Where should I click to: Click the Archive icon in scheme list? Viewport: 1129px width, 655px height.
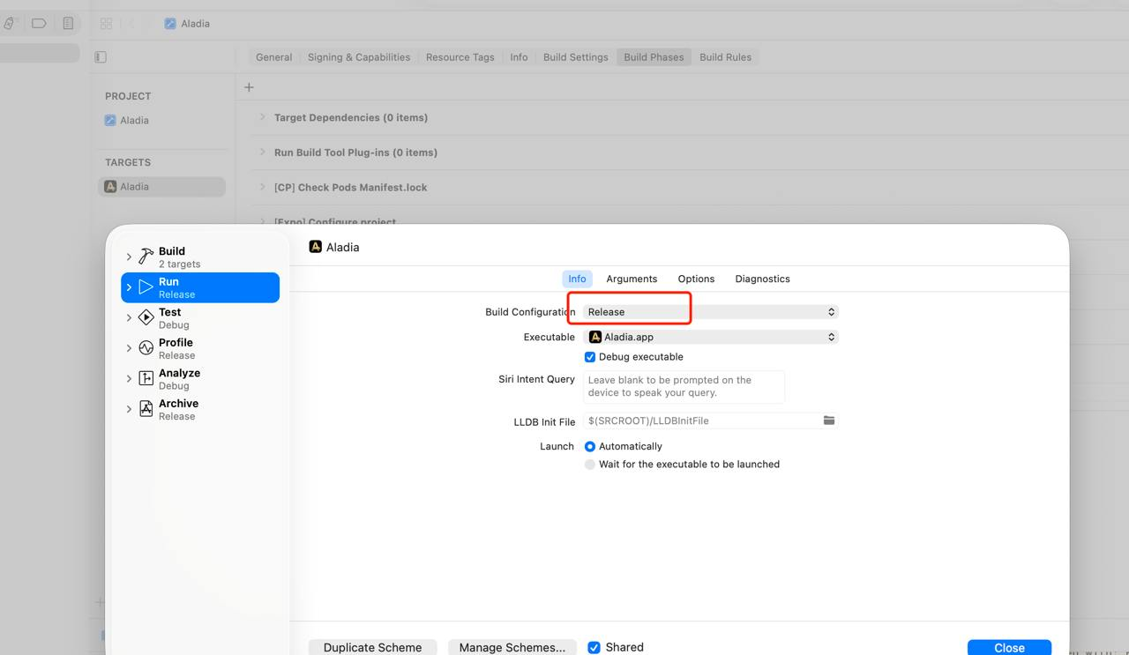point(146,409)
